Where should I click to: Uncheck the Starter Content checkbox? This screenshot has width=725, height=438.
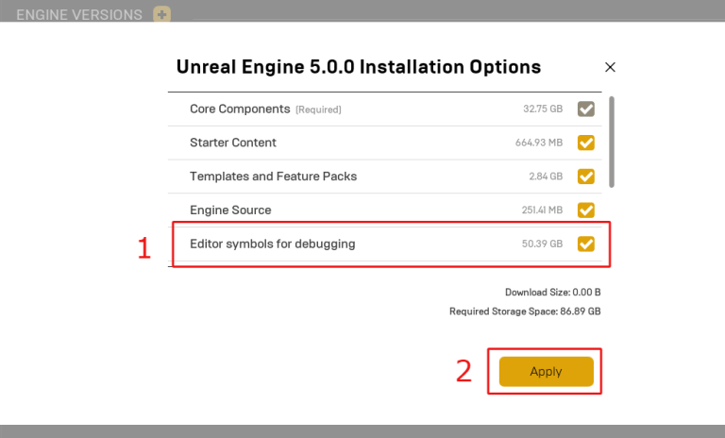tap(586, 143)
